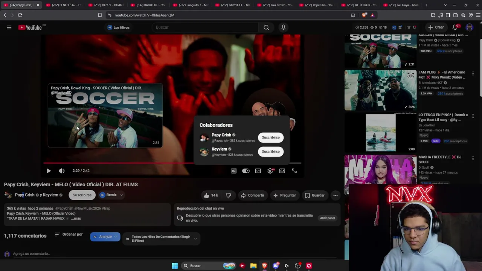Image resolution: width=482 pixels, height=271 pixels.
Task: Open options for LO TENGO EN PING video
Action: pos(473,116)
